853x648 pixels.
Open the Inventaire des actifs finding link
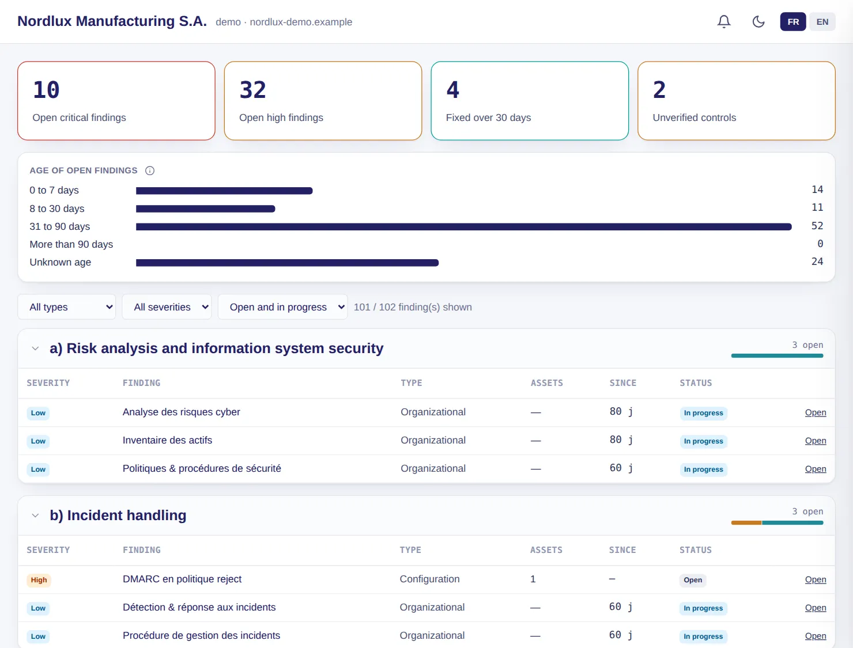tap(816, 441)
